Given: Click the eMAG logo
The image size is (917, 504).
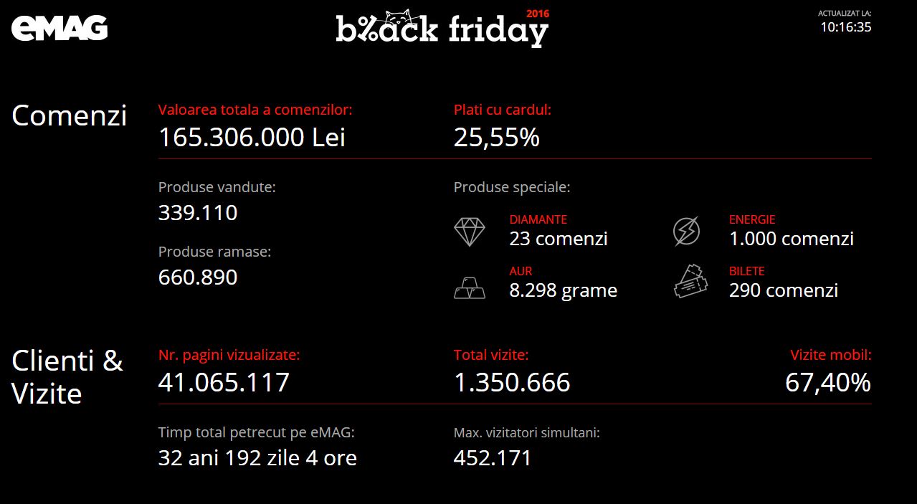Looking at the screenshot, I should 60,27.
